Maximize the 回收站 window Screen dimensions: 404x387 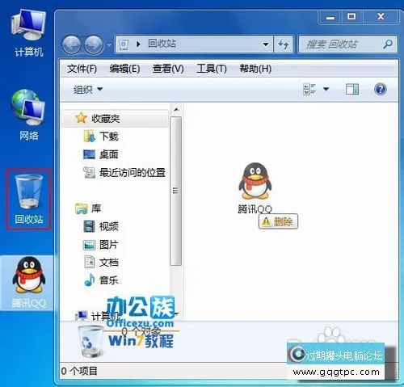pyautogui.click(x=351, y=17)
